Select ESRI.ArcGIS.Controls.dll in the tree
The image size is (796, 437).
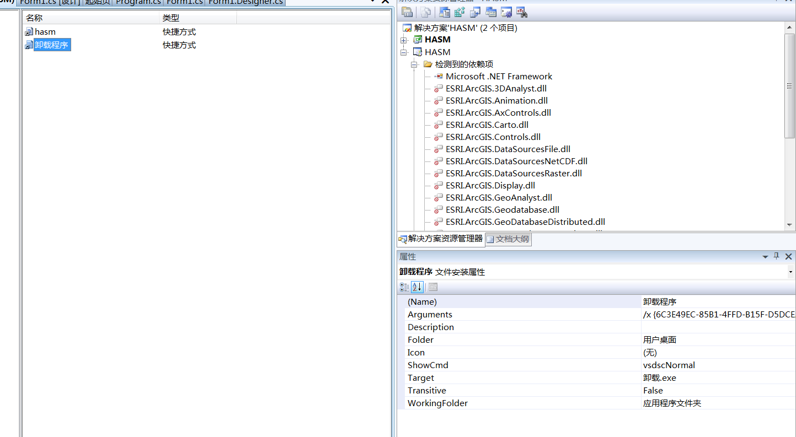[x=493, y=137]
